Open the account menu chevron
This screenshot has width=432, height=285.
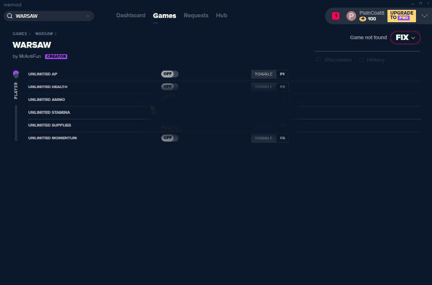[425, 16]
